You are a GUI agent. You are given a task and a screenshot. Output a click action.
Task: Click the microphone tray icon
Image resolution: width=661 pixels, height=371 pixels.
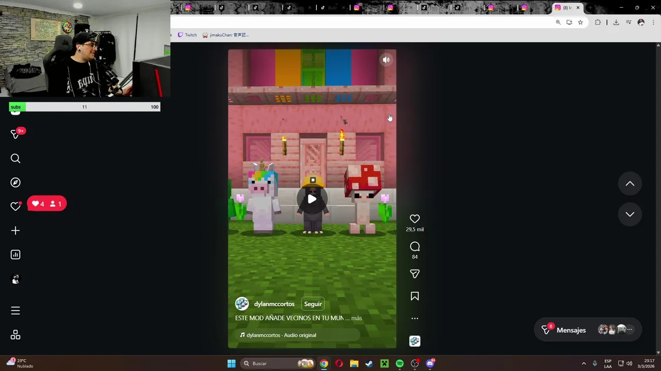tap(595, 364)
